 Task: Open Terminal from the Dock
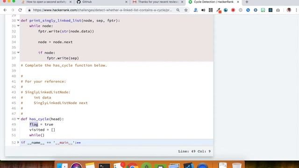point(104,166)
